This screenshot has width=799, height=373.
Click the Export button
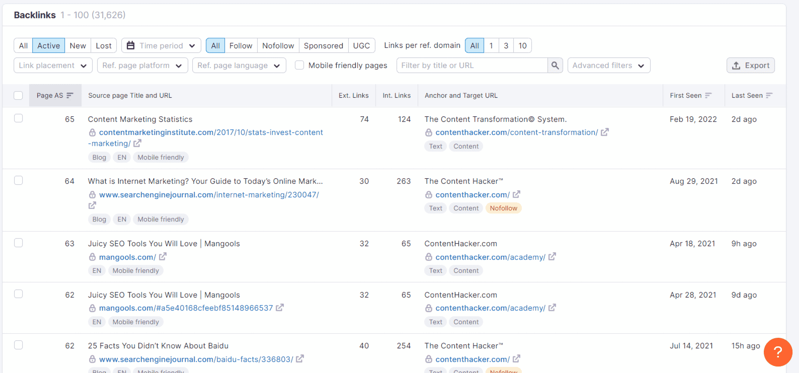click(750, 65)
